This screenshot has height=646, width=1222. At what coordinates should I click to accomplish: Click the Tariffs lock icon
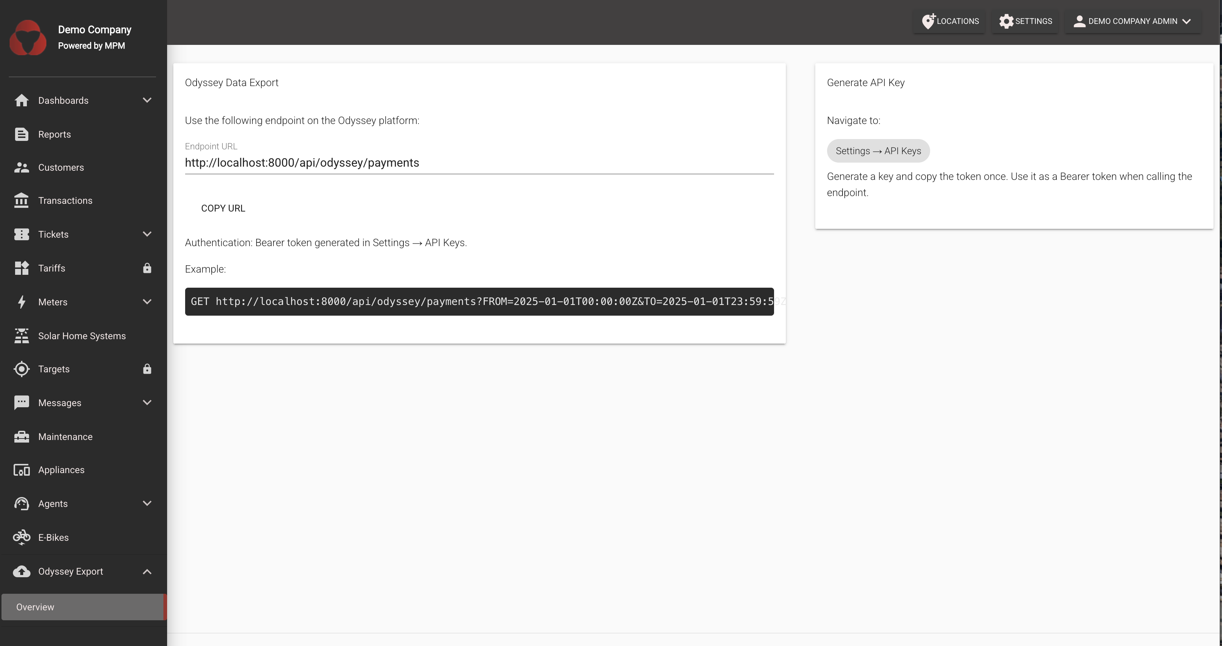pyautogui.click(x=147, y=268)
